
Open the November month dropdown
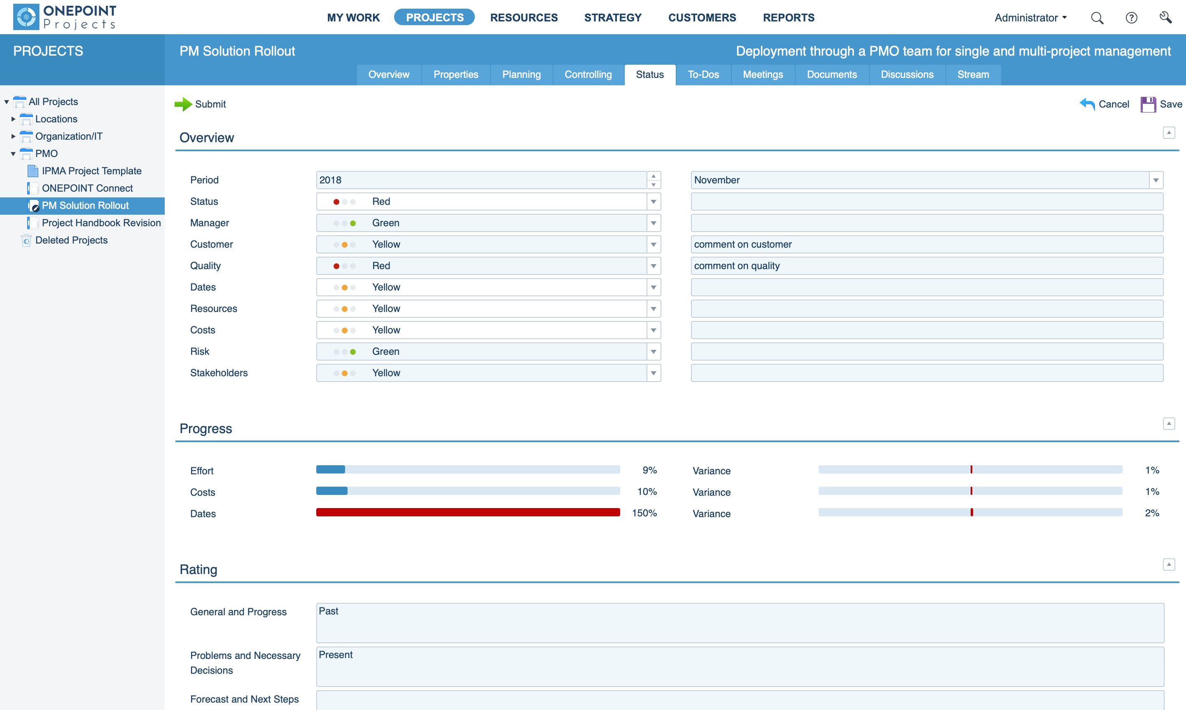(1156, 180)
